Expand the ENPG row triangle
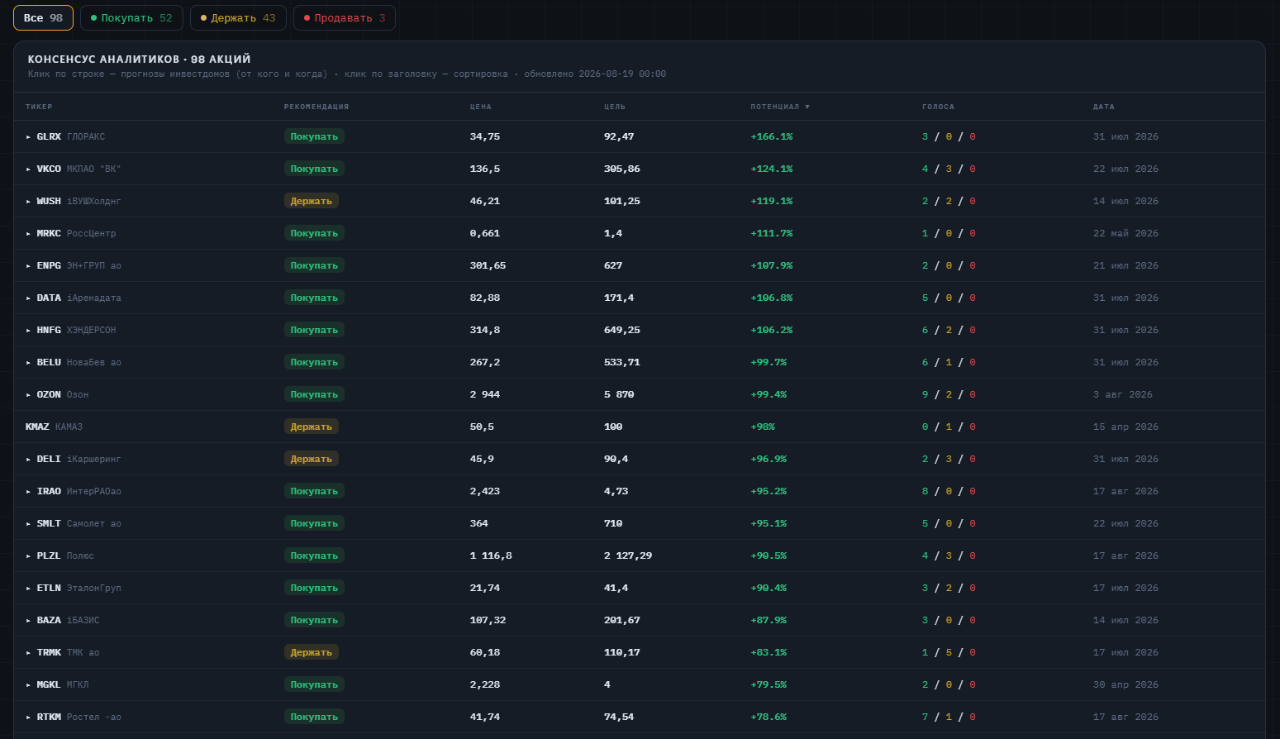 pos(28,266)
